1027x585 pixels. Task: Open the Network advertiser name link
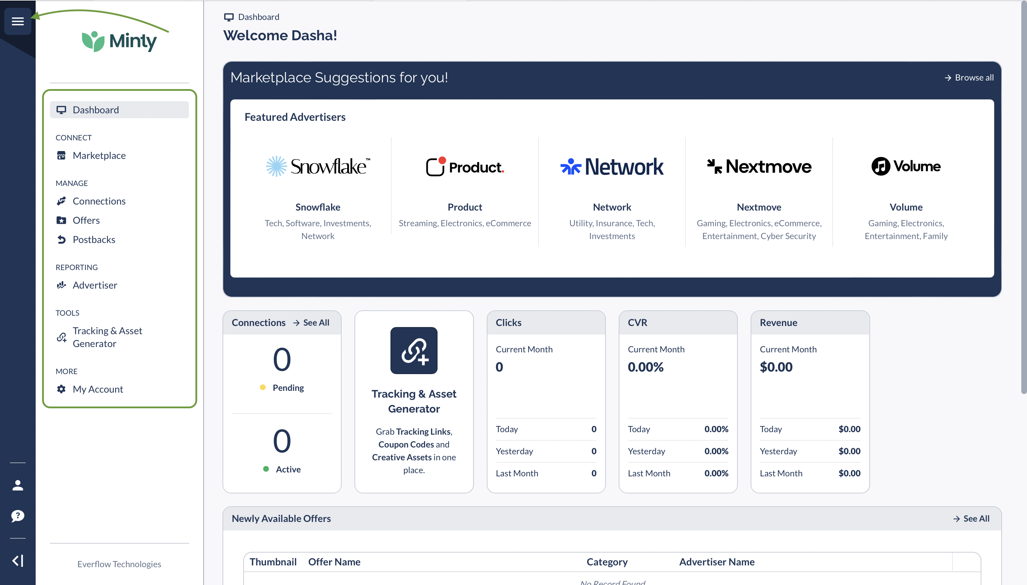pyautogui.click(x=612, y=207)
